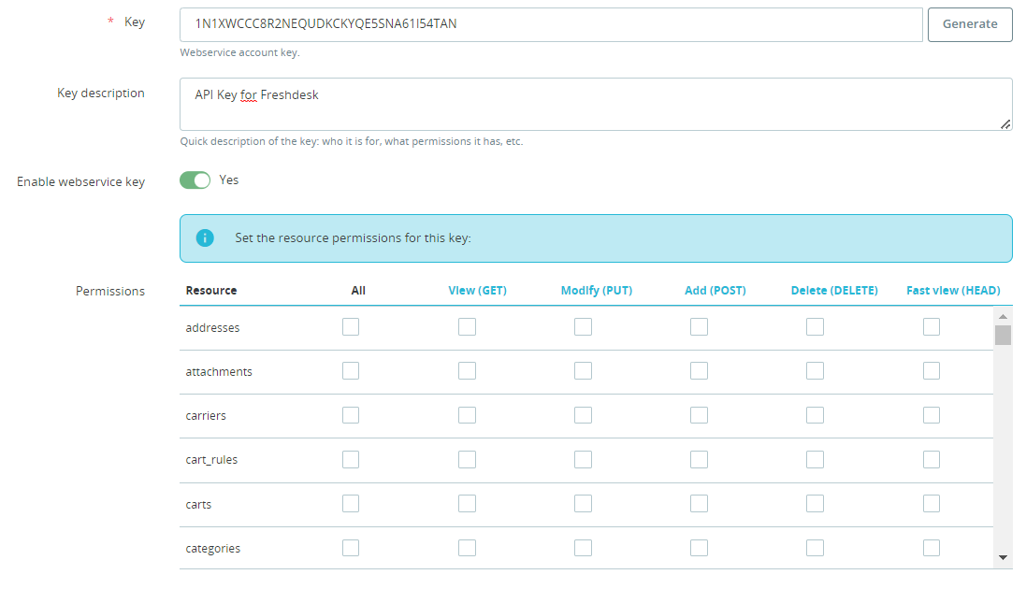Check View (GET) for attachments
Image resolution: width=1026 pixels, height=589 pixels.
coord(467,371)
